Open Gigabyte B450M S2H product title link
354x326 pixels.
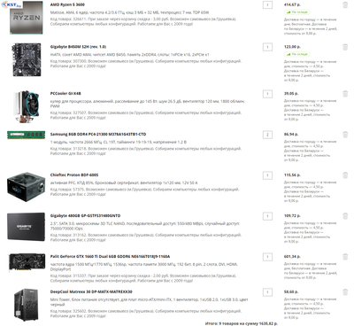78,47
